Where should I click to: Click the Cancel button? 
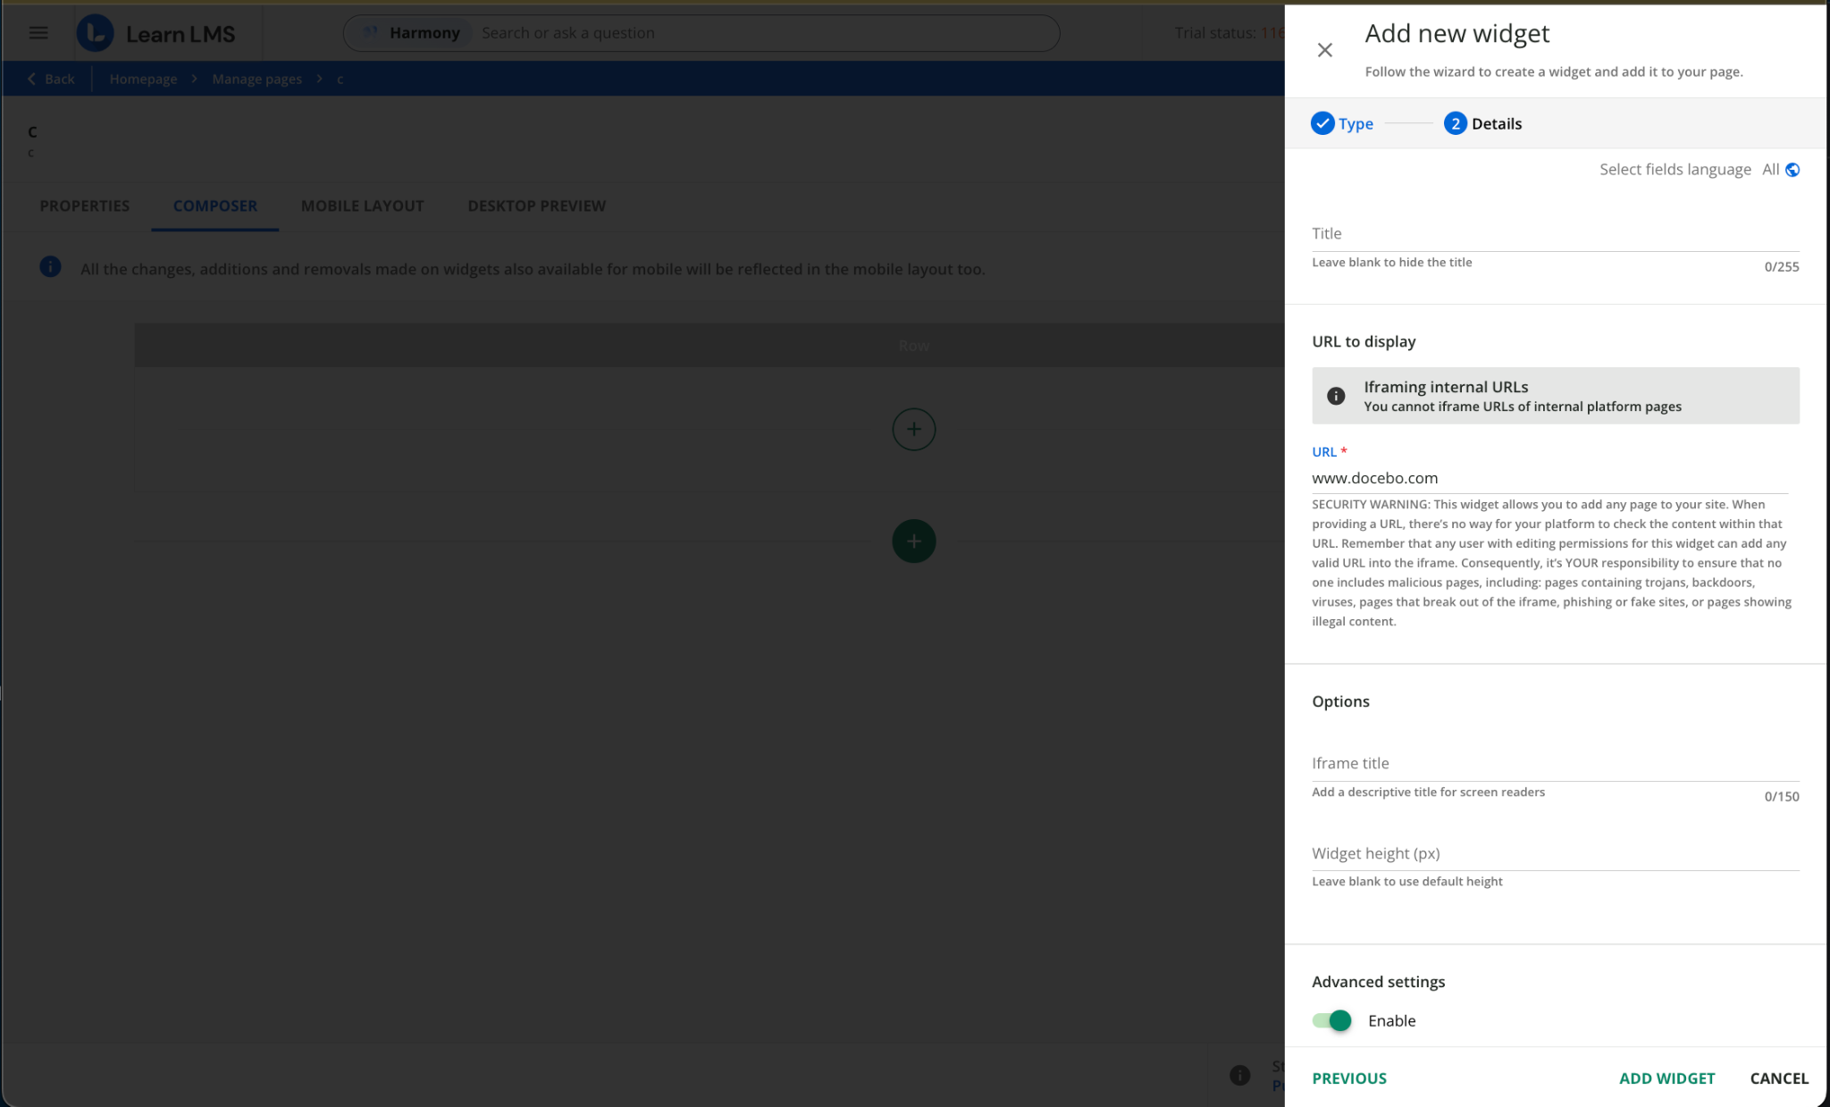pyautogui.click(x=1778, y=1078)
